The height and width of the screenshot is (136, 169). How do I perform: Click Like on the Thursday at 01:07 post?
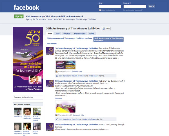tap(83, 115)
